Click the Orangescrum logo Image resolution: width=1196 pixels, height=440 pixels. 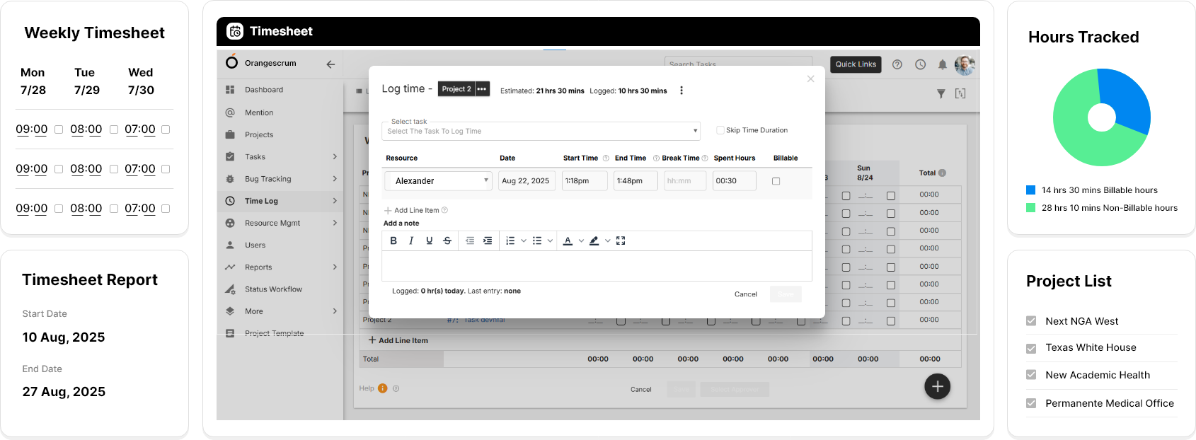coord(231,62)
